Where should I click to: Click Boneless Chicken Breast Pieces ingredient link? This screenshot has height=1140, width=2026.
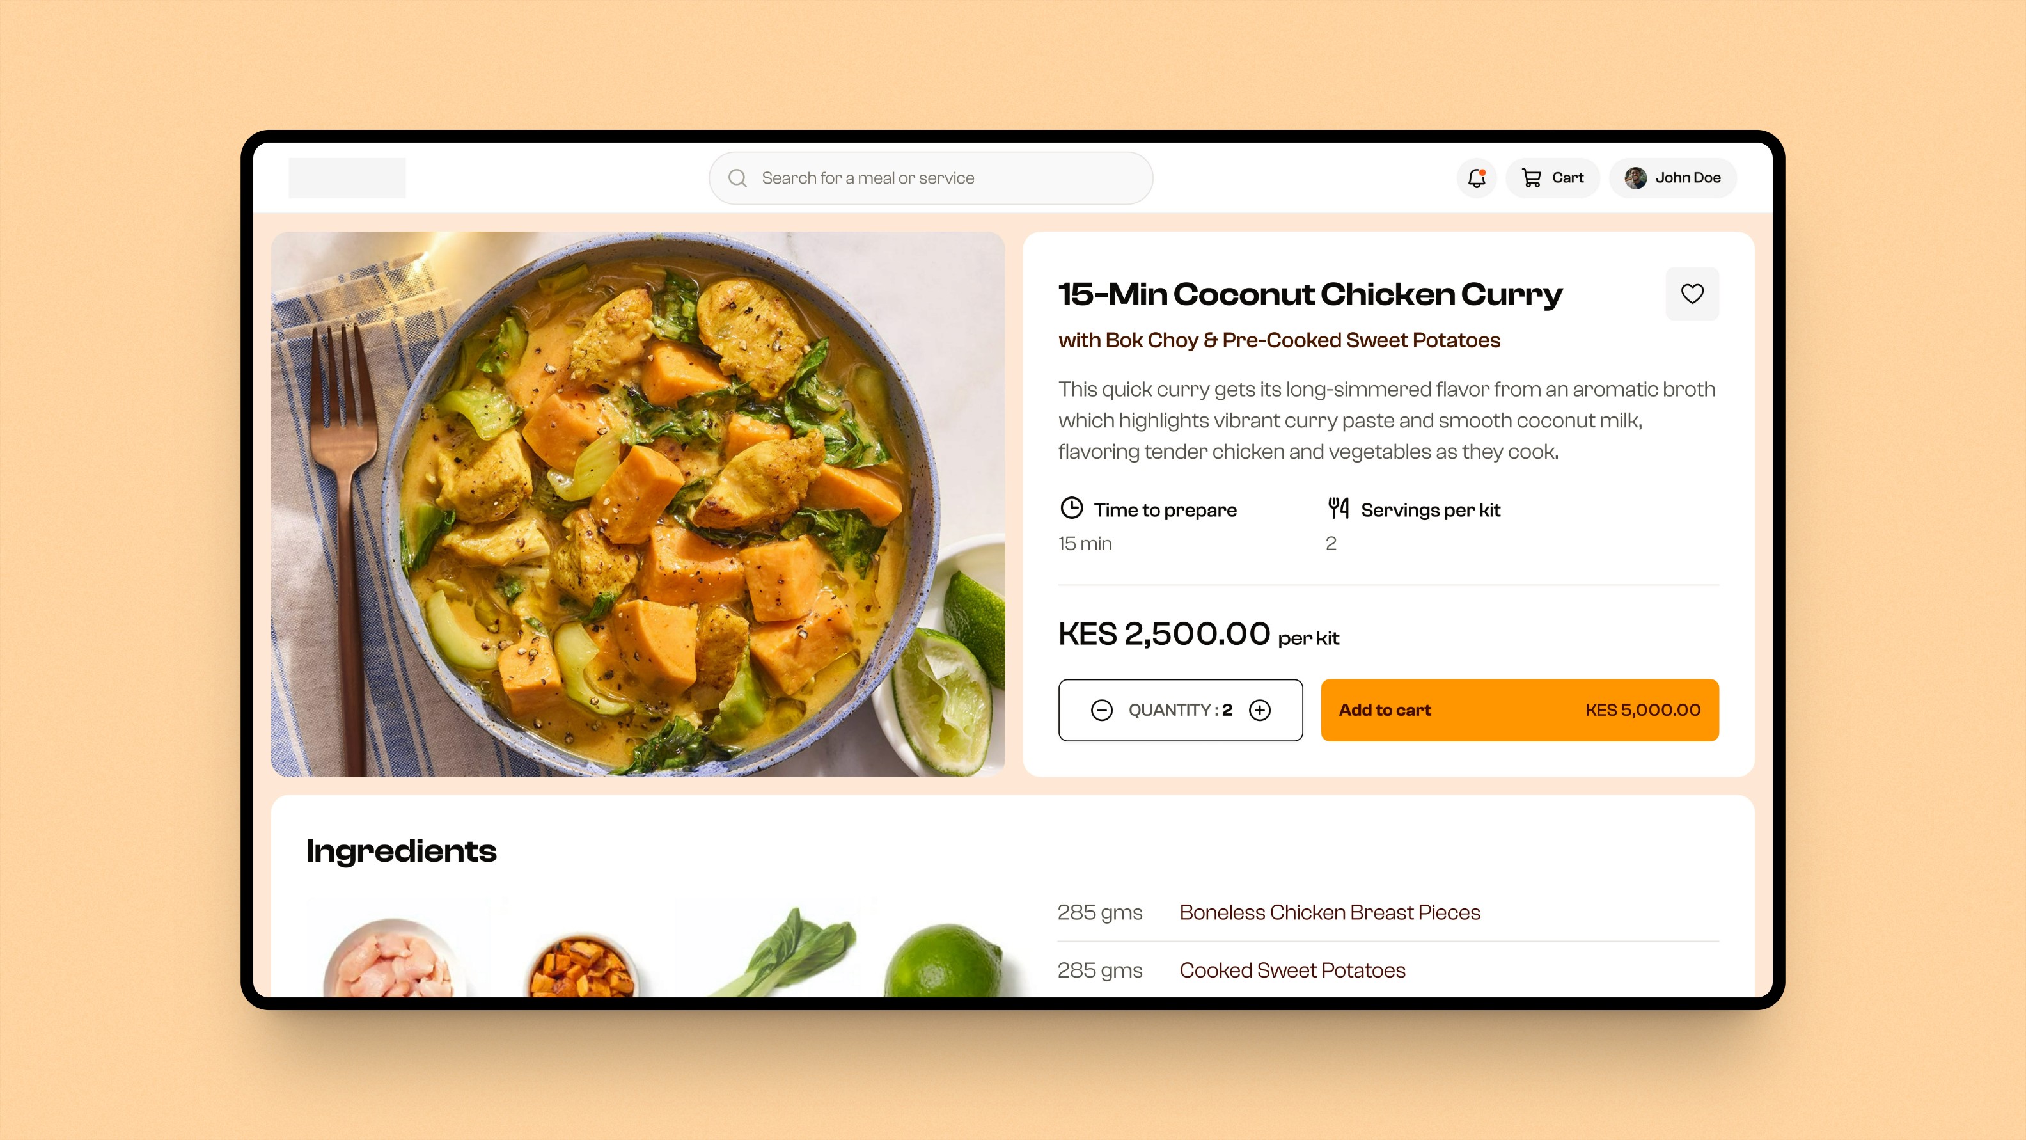point(1329,913)
